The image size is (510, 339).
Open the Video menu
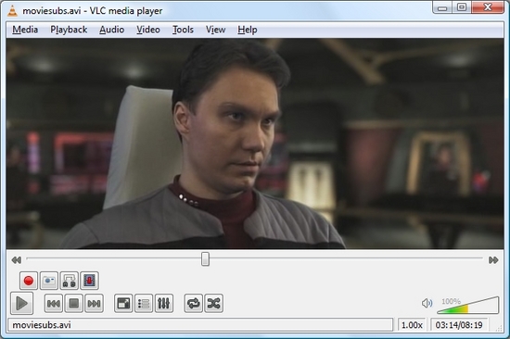[x=148, y=30]
